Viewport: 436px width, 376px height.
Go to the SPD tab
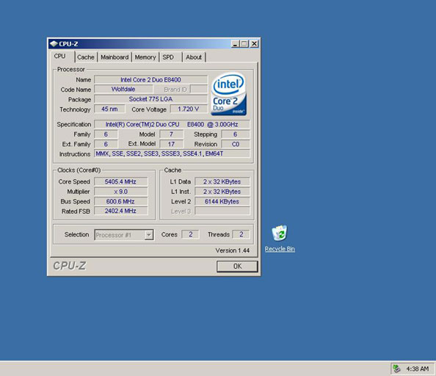point(168,57)
